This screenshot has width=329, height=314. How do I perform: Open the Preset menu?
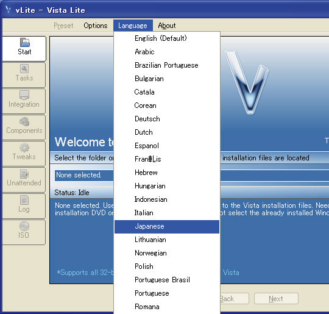click(63, 26)
